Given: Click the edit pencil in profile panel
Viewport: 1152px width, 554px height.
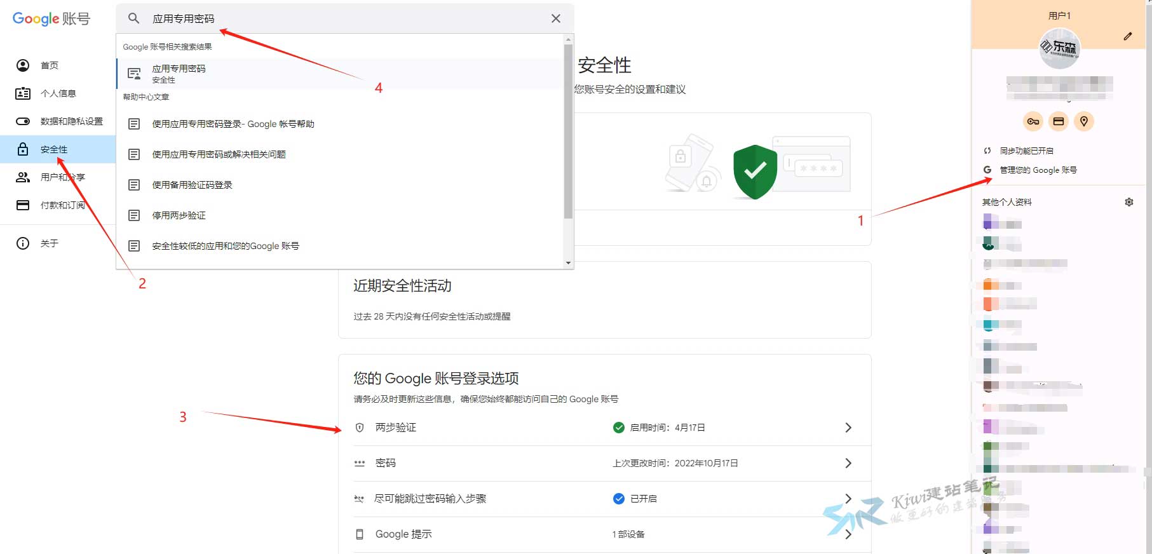Looking at the screenshot, I should coord(1128,36).
